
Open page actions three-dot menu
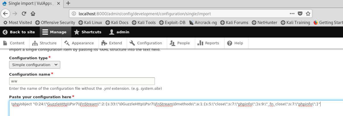tap(292, 13)
